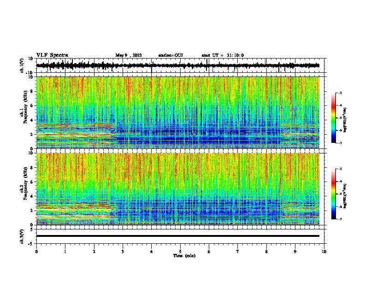The width and height of the screenshot is (365, 282).
Task: Click the 'ch.3(V)' axis label
Action: [x=22, y=236]
